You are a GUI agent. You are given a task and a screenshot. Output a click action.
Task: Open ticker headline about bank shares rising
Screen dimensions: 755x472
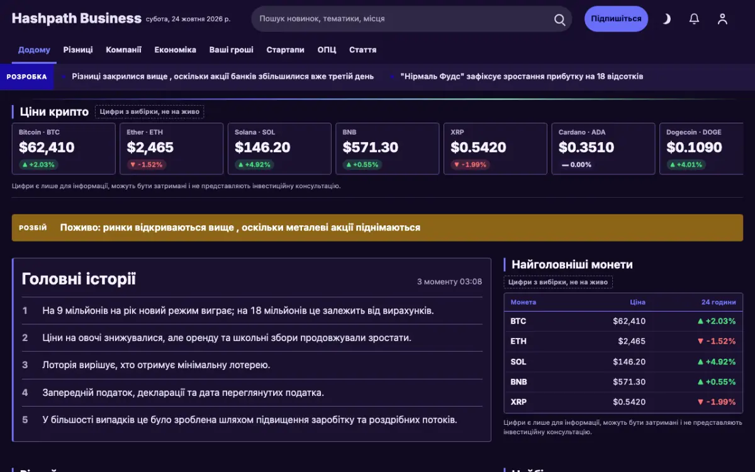[x=223, y=76]
